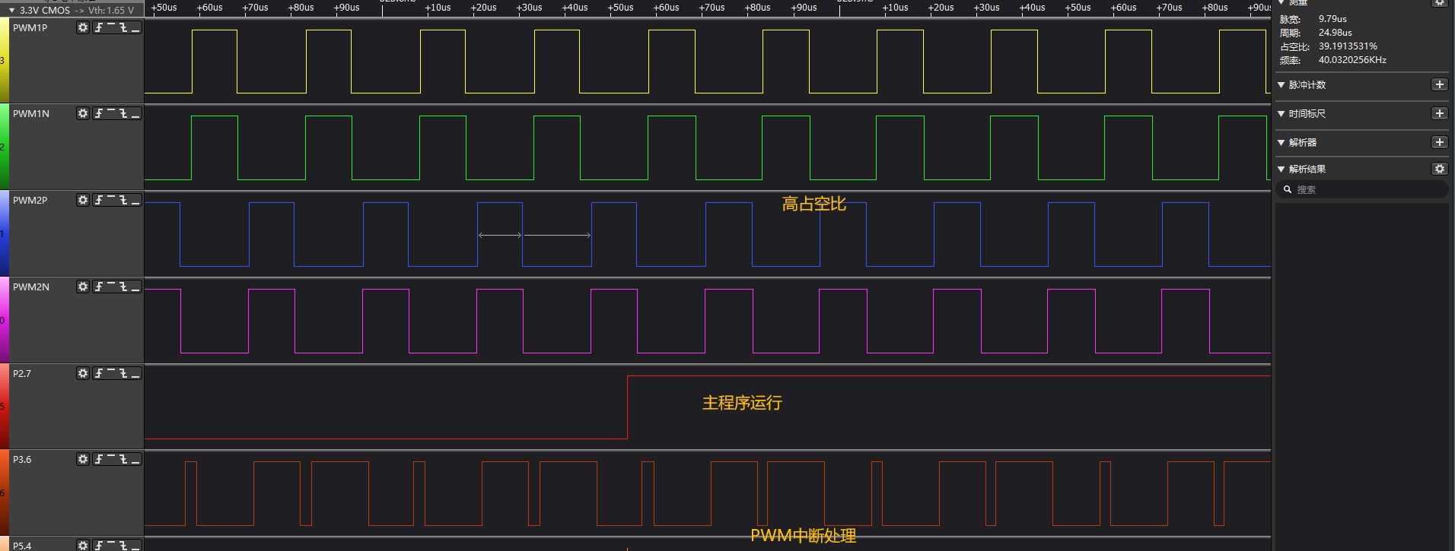Click the PWM1P channel name
Image resolution: width=1455 pixels, height=551 pixels.
(x=30, y=27)
